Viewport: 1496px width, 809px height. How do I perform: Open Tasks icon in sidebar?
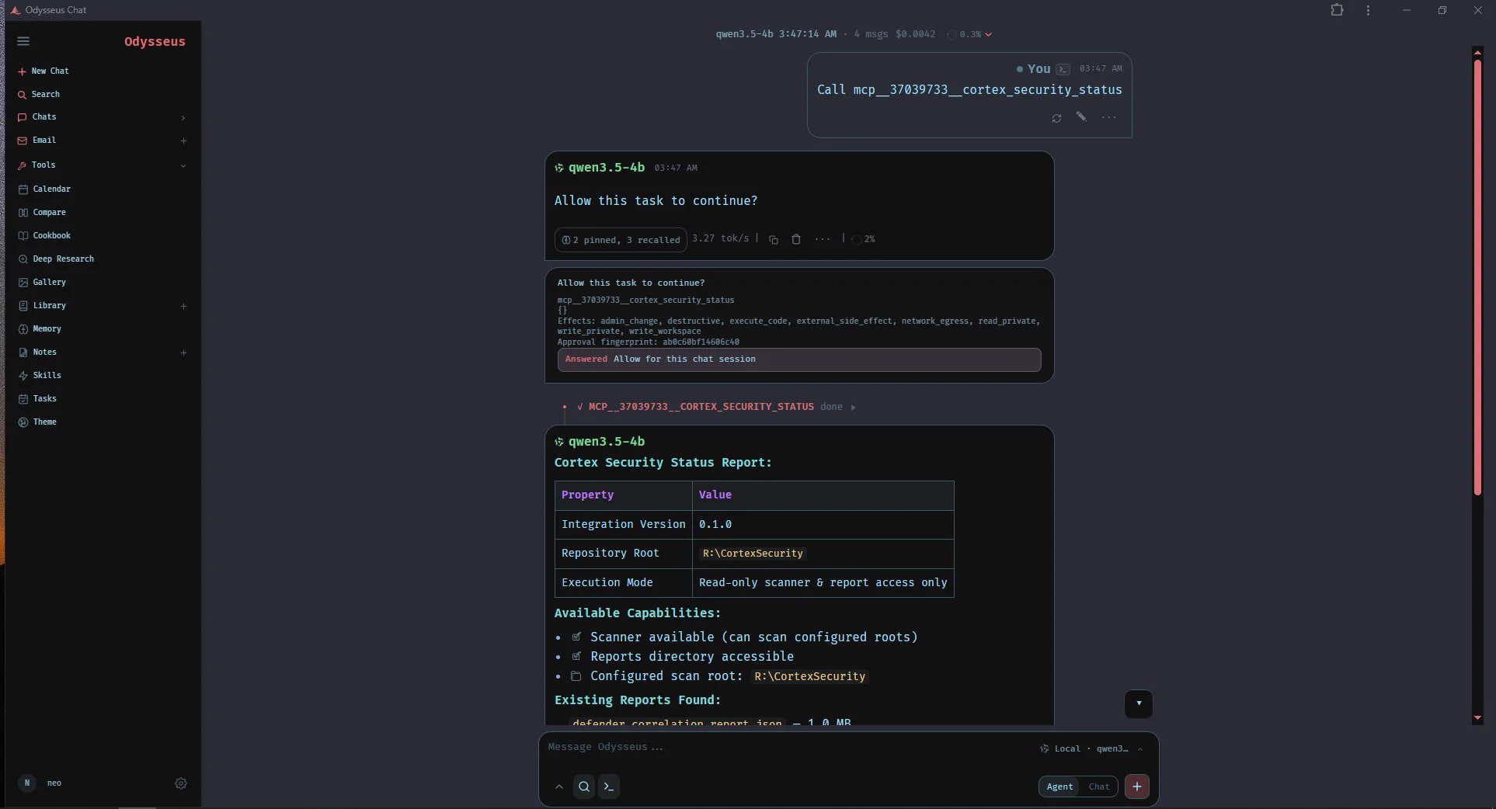pyautogui.click(x=23, y=398)
